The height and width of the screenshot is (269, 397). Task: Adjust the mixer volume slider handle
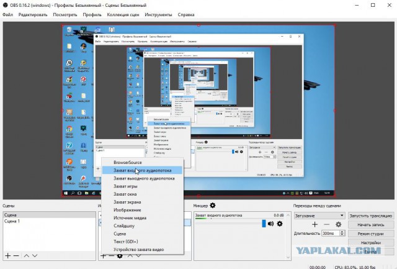point(264,224)
